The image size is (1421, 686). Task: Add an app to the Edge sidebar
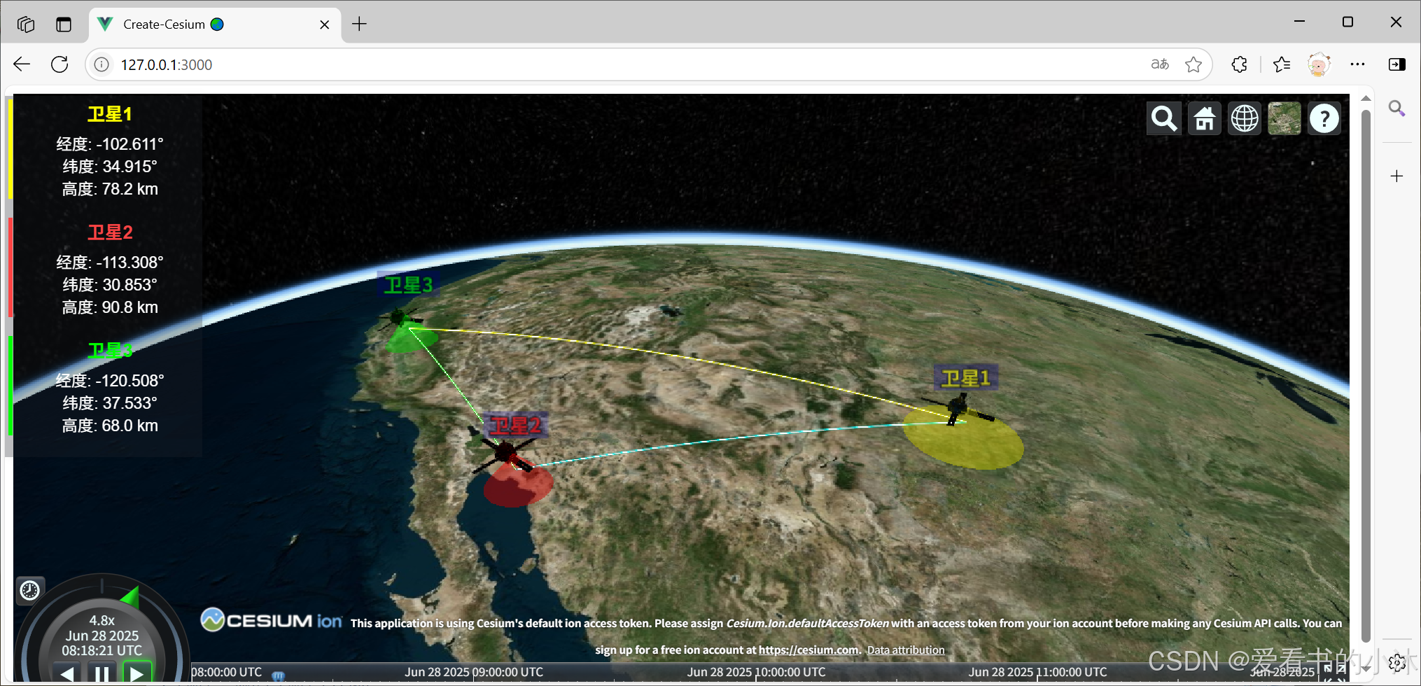tap(1396, 176)
